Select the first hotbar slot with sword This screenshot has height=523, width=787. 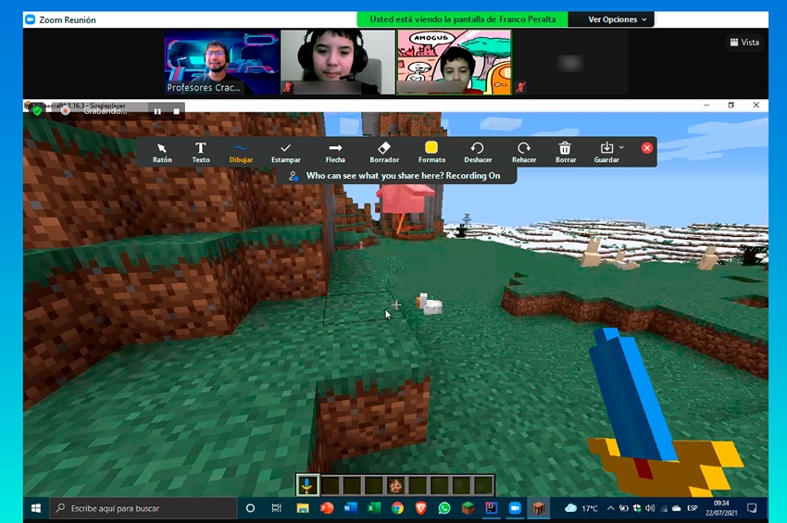[307, 485]
